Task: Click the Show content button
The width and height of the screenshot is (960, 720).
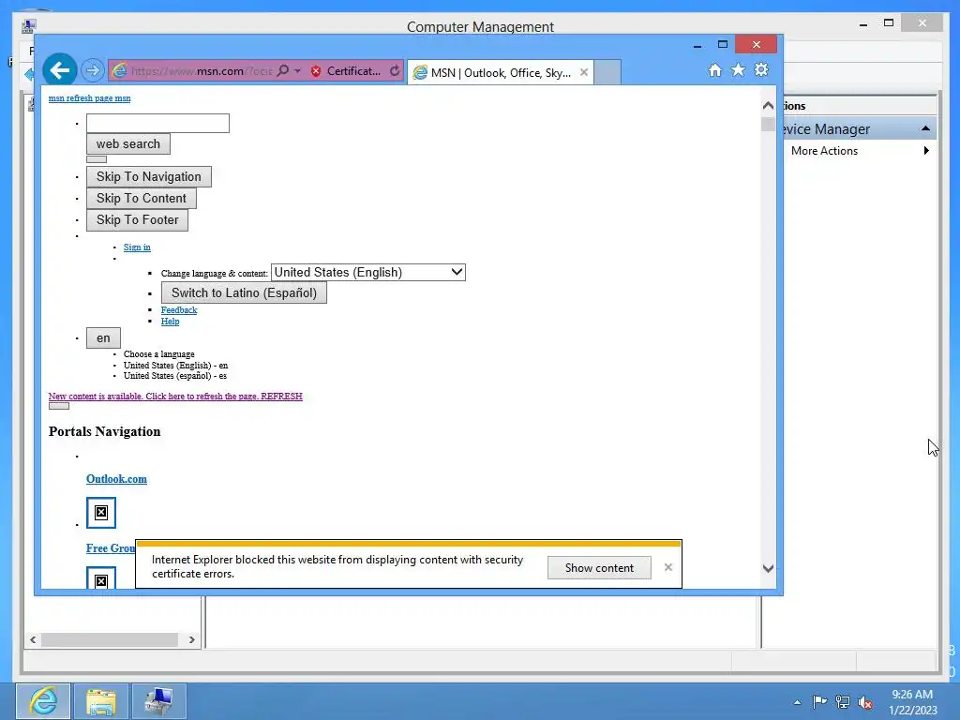Action: pos(599,567)
